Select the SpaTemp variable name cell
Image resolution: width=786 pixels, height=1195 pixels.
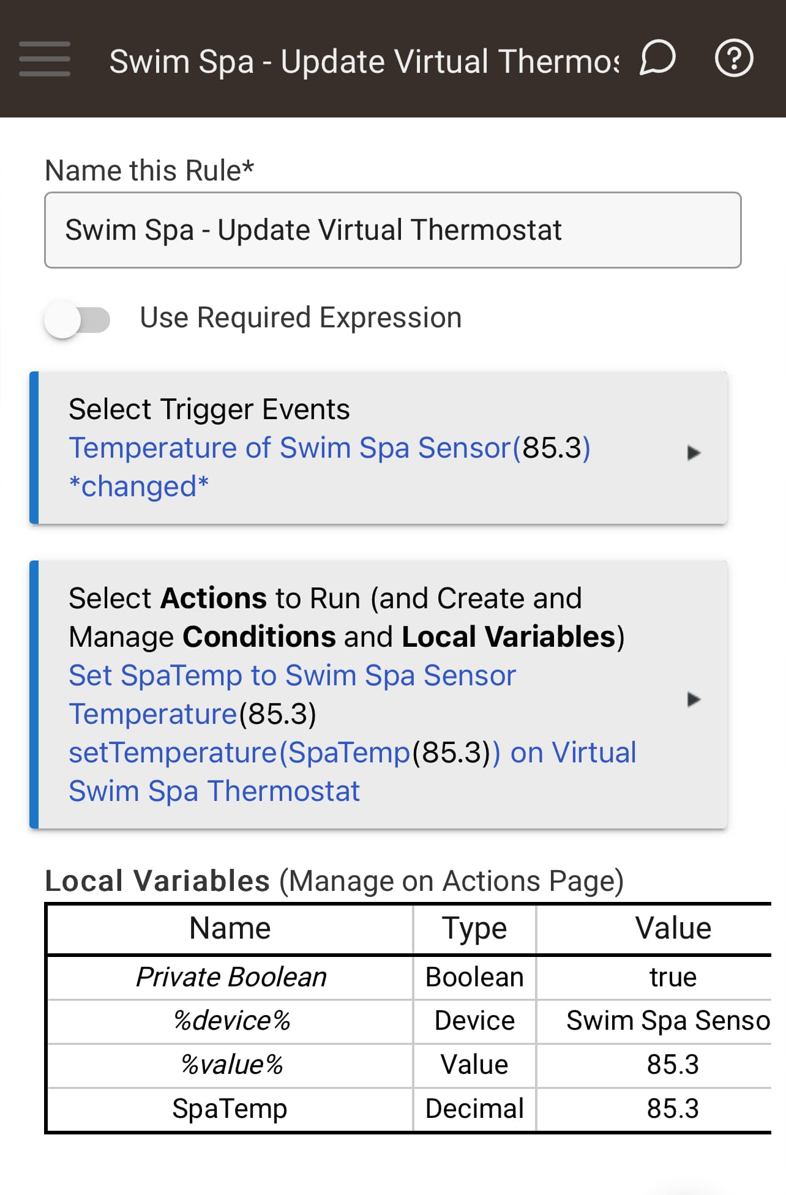(x=230, y=1109)
